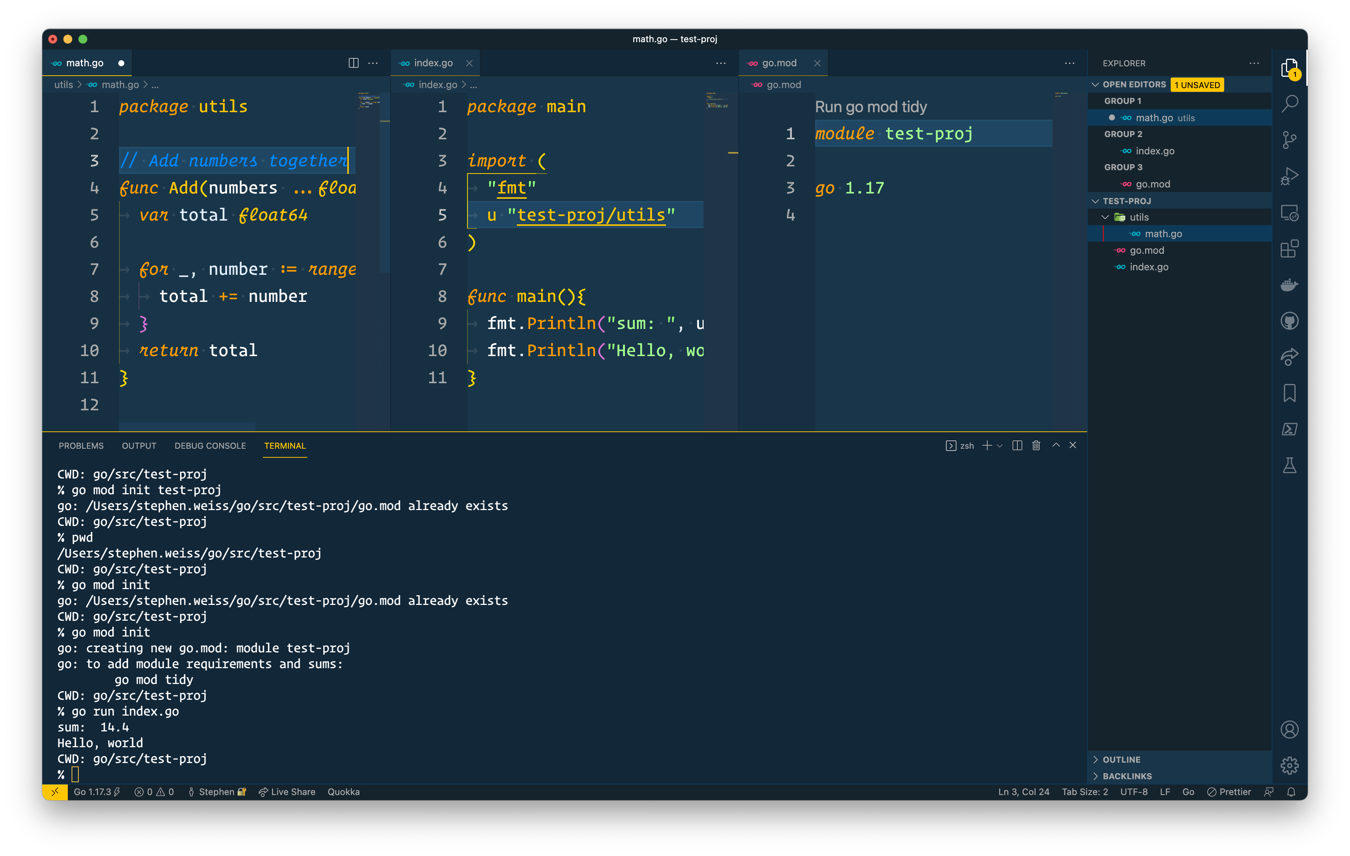Open errors and warnings count in status bar
The image size is (1350, 856).
(154, 792)
